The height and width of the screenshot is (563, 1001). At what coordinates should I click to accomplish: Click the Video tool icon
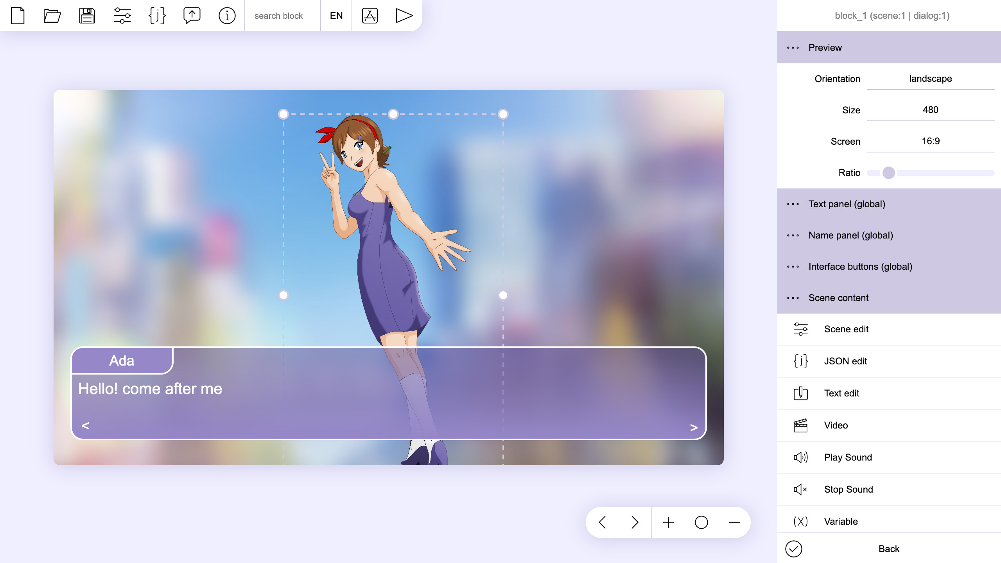pos(800,425)
